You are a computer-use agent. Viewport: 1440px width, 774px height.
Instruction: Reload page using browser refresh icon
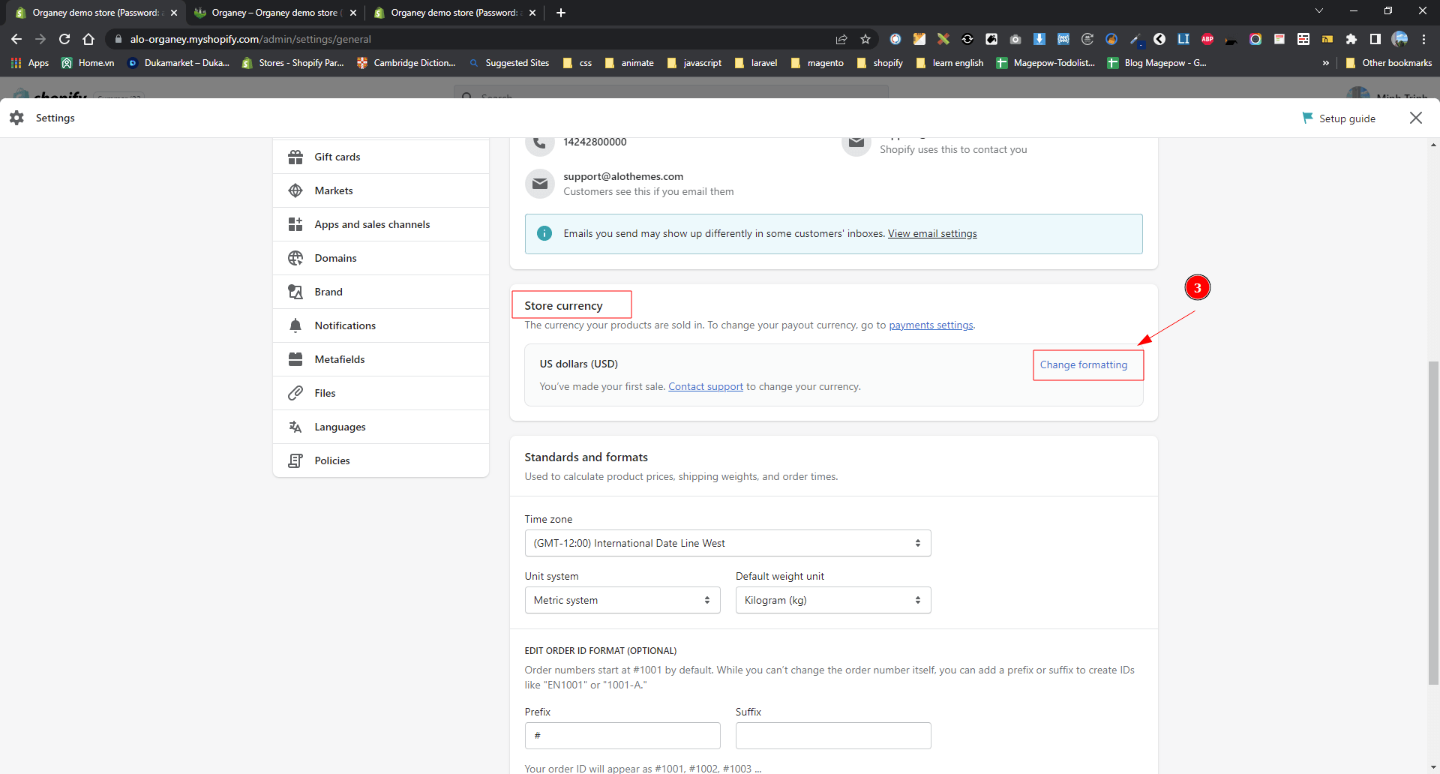(64, 39)
